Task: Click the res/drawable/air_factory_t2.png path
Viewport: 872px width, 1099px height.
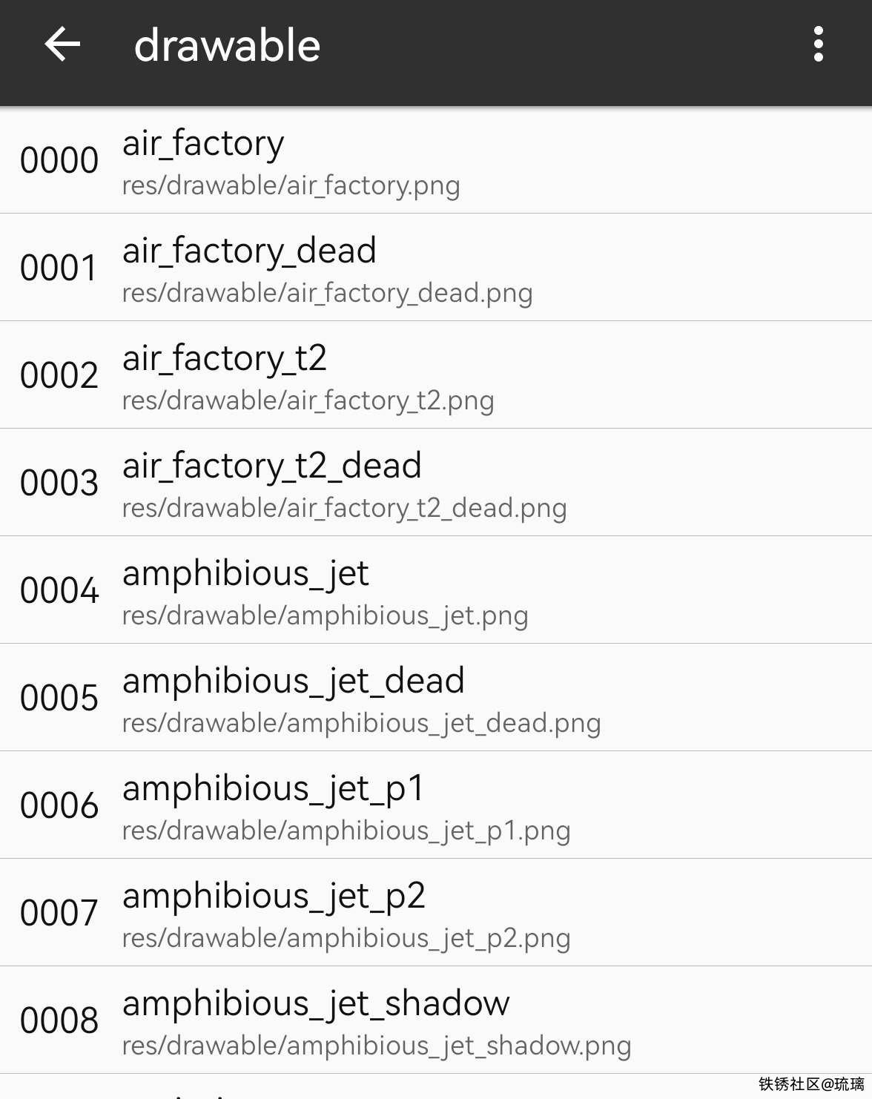Action: (x=308, y=400)
